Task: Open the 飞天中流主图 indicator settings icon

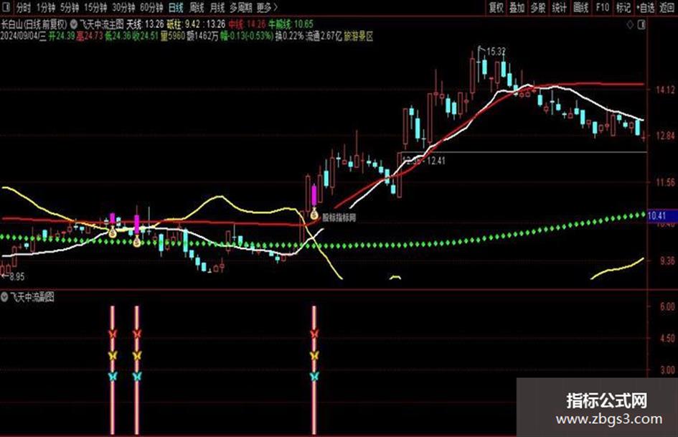Action: [74, 24]
